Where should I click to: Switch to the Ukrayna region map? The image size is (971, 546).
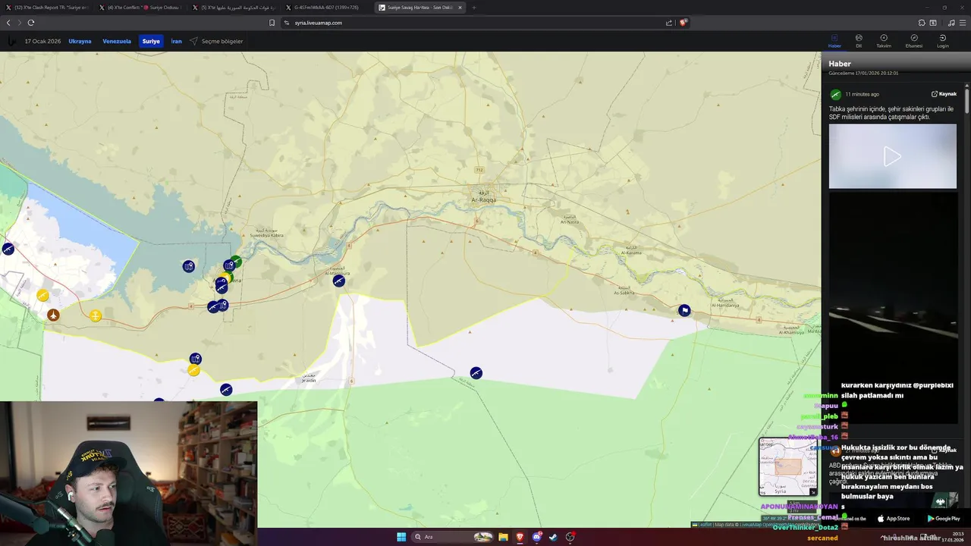[x=80, y=41]
